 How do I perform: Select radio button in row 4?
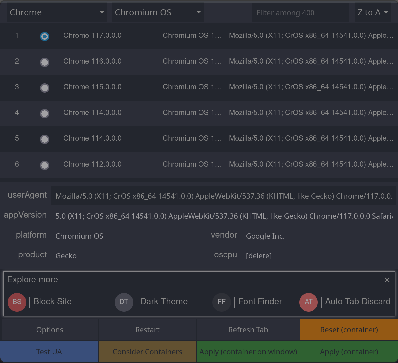(45, 114)
